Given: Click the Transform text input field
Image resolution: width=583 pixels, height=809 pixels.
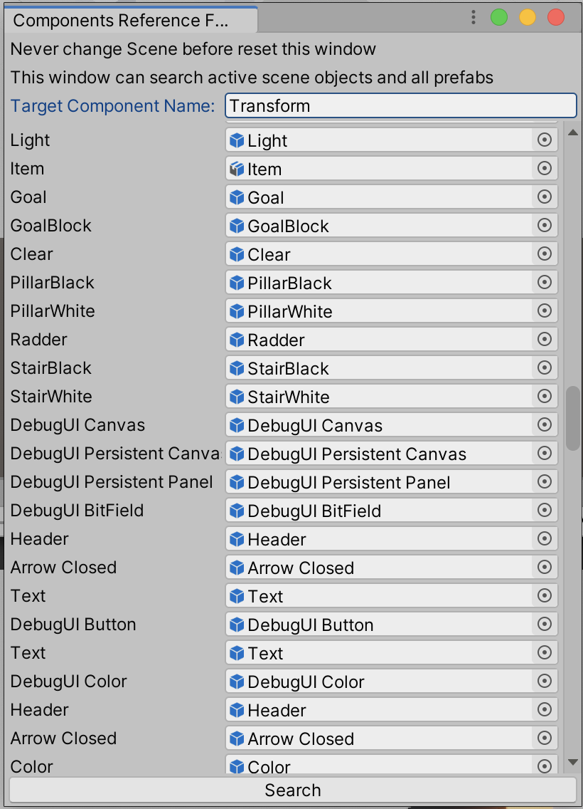Looking at the screenshot, I should (x=401, y=106).
